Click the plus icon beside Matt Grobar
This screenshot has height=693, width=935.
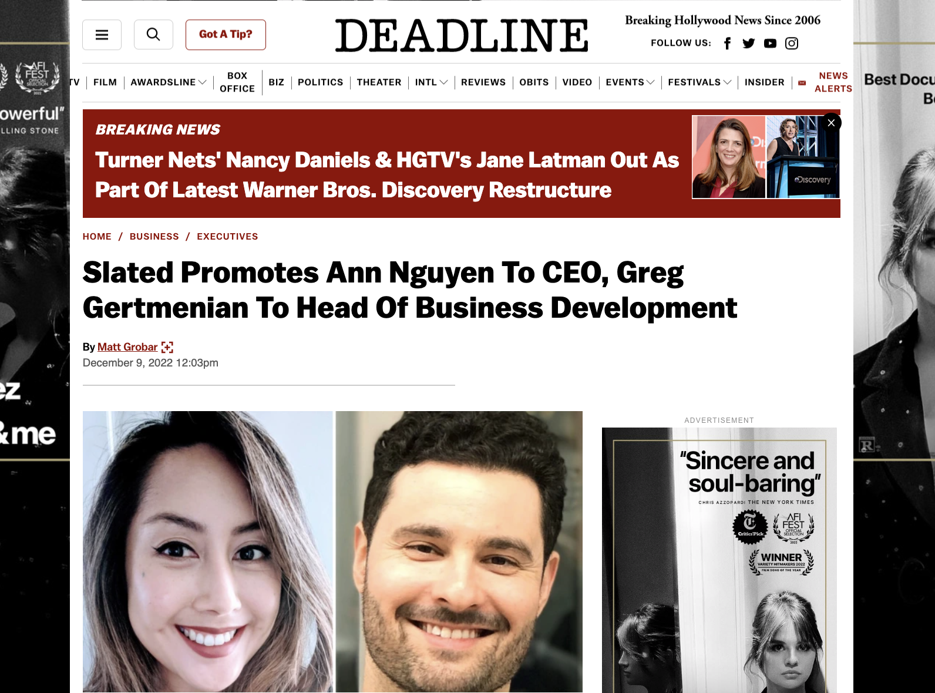click(x=167, y=347)
